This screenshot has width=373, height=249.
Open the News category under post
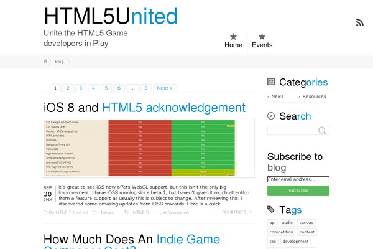point(107,212)
